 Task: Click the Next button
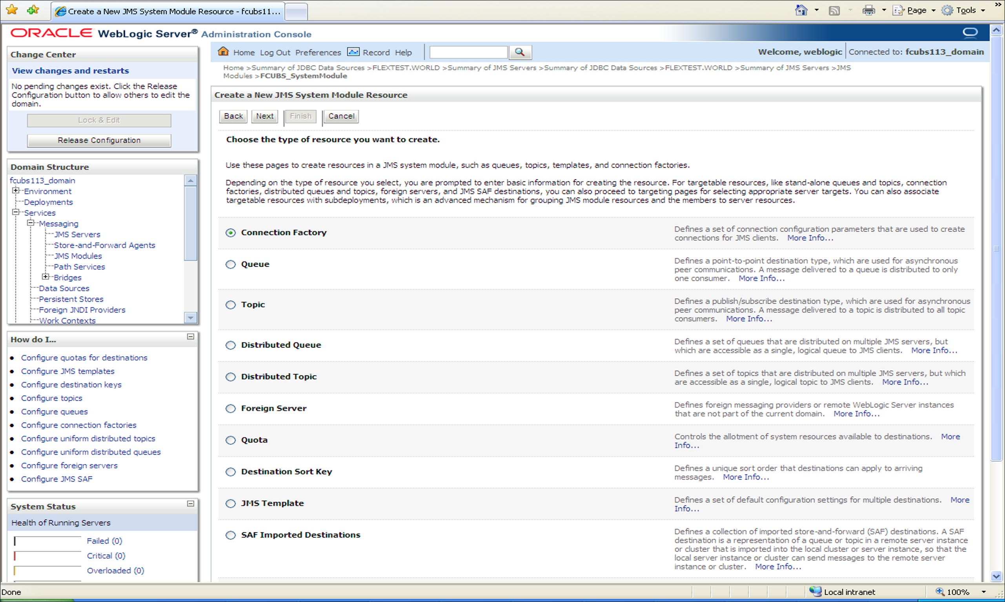pos(265,116)
